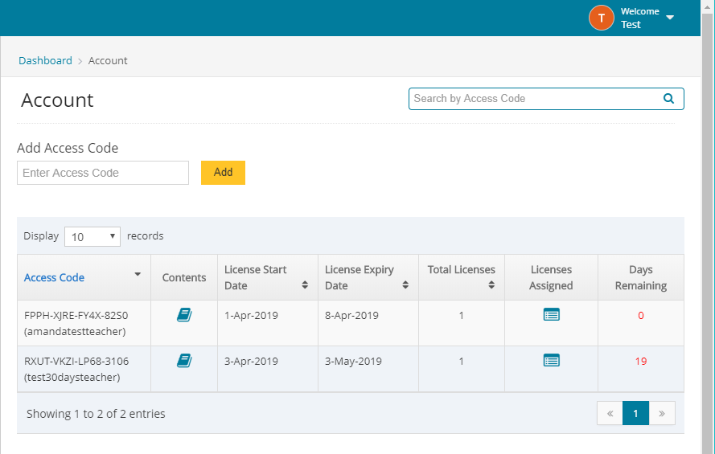Screen dimensions: 715x454
Task: Go to next page in pagination
Action: [x=662, y=413]
